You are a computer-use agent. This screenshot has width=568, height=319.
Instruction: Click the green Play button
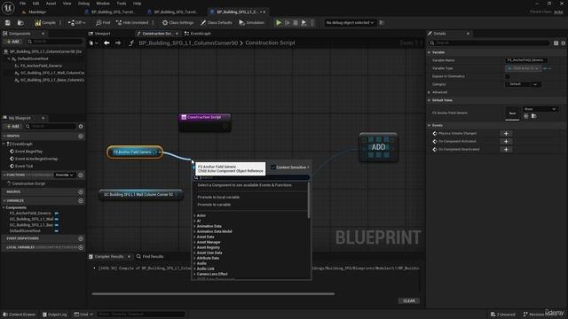coord(279,23)
